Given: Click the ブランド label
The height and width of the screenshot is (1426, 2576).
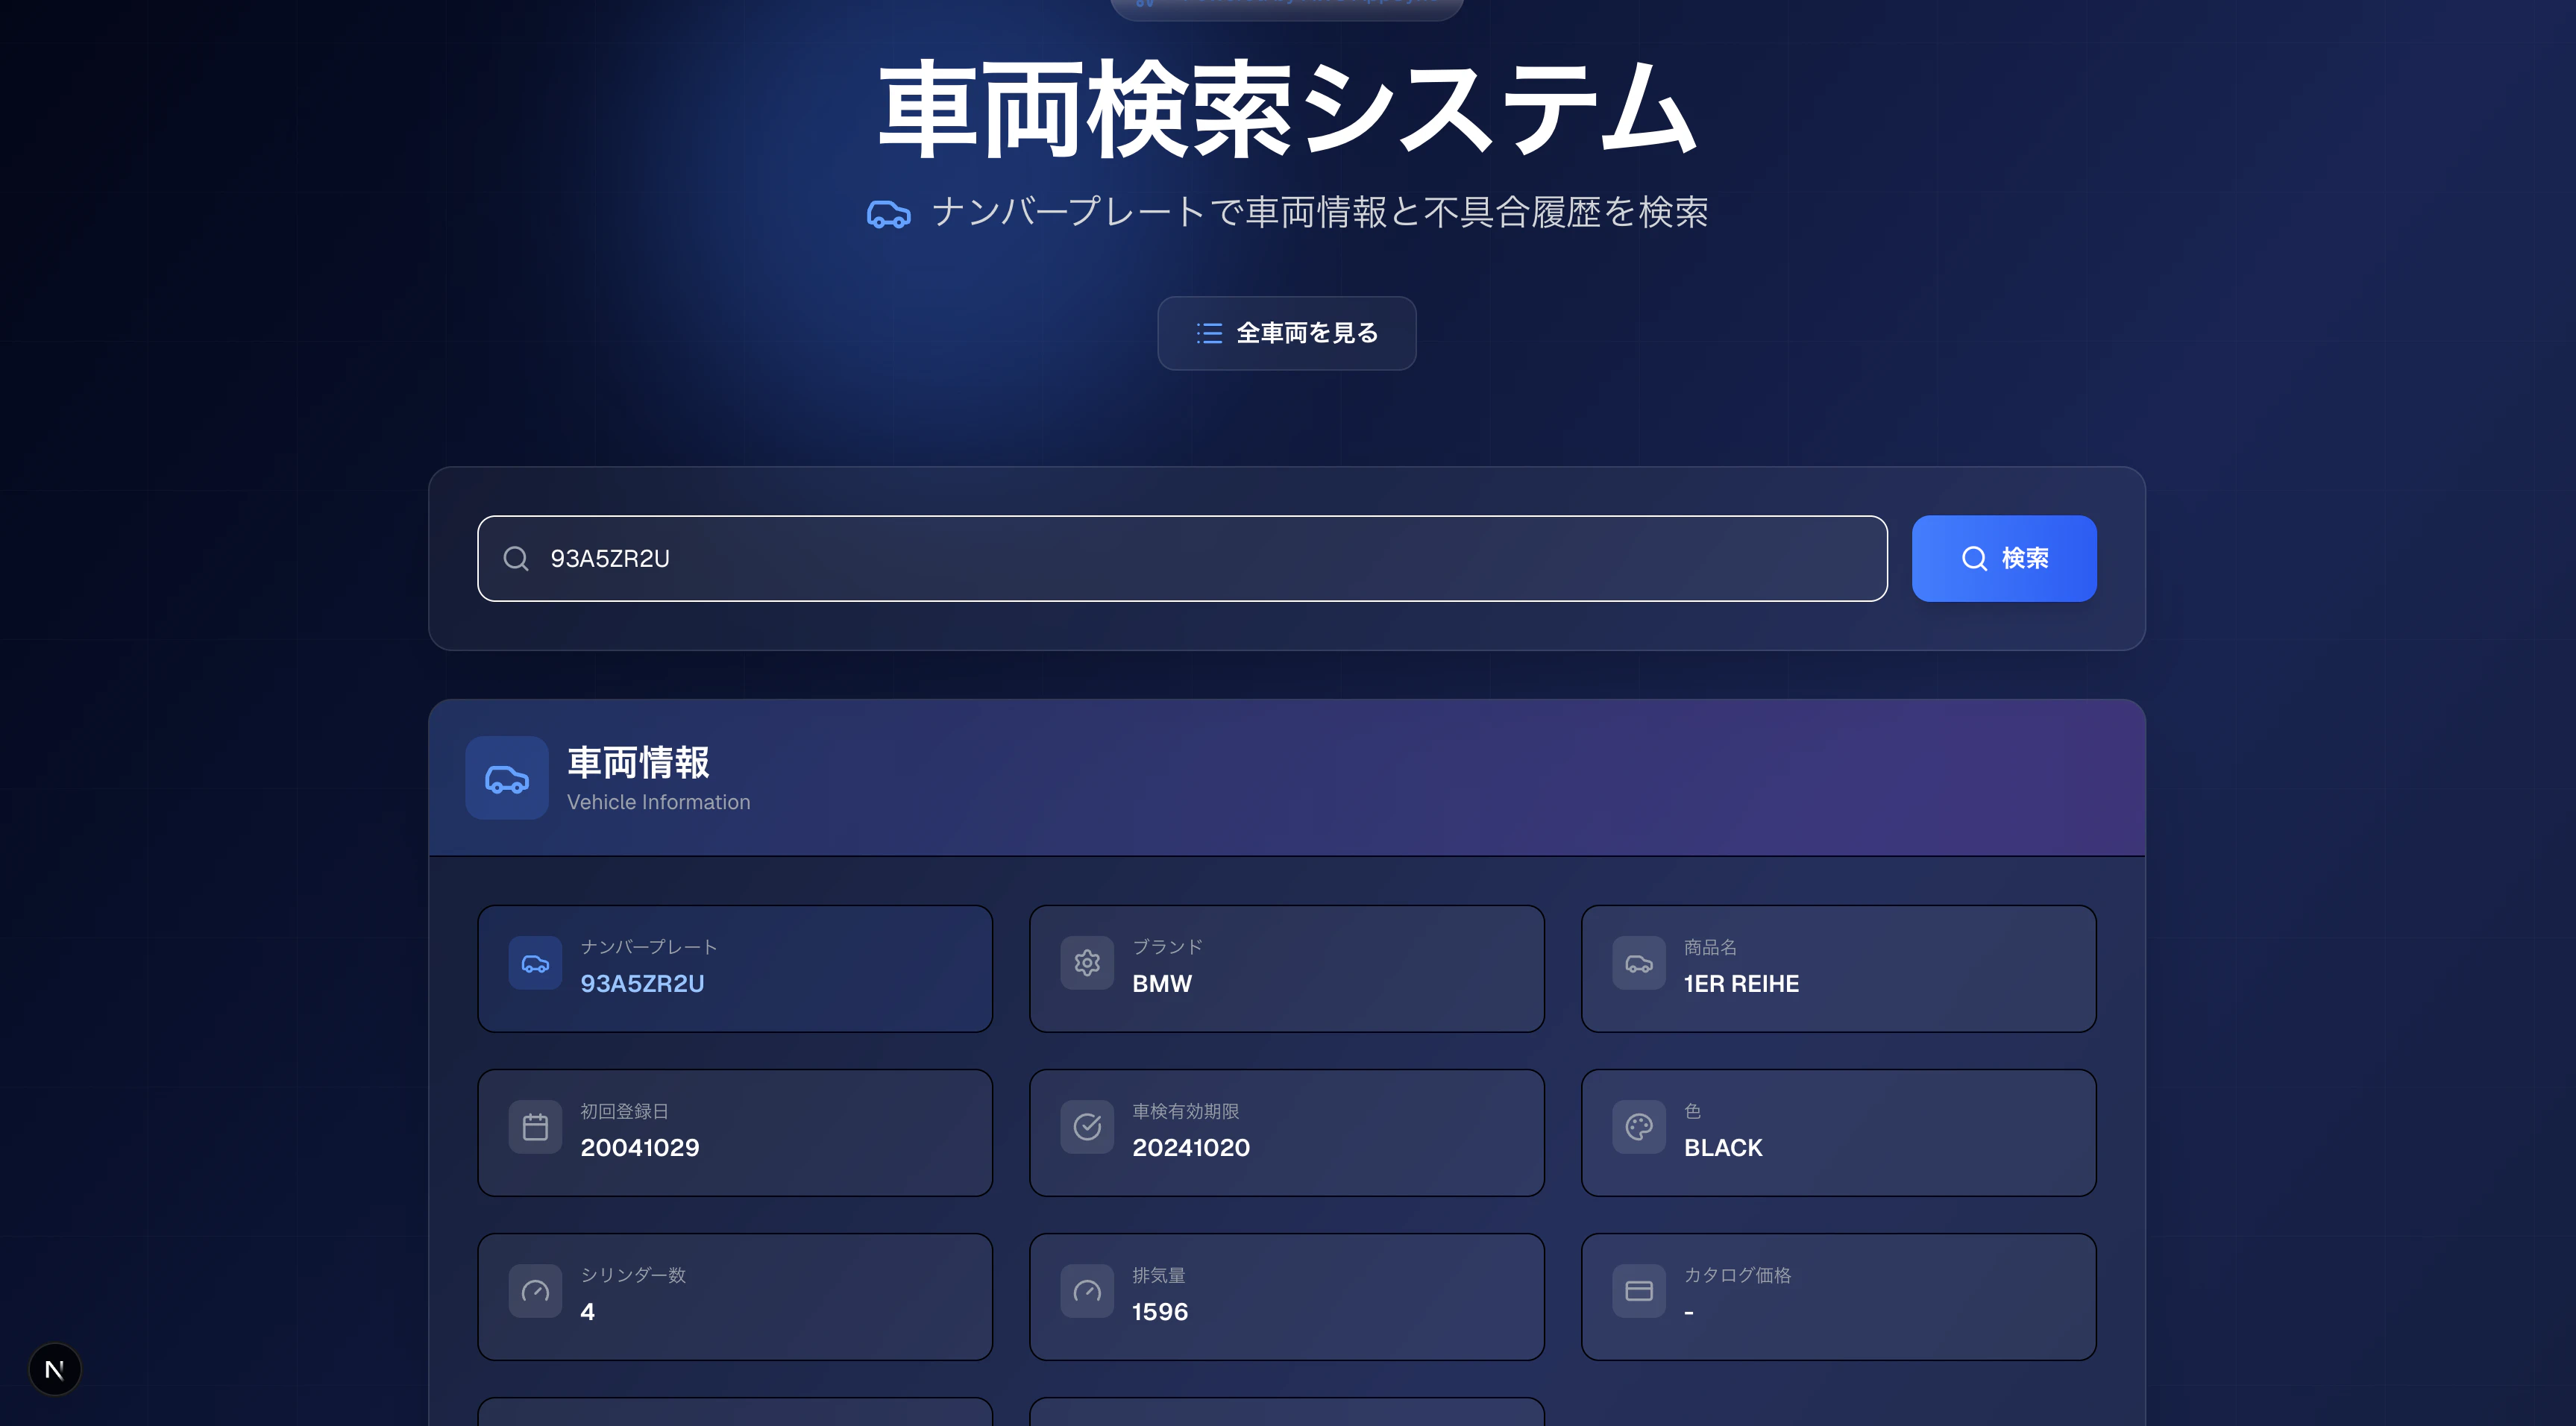Looking at the screenshot, I should coord(1167,947).
